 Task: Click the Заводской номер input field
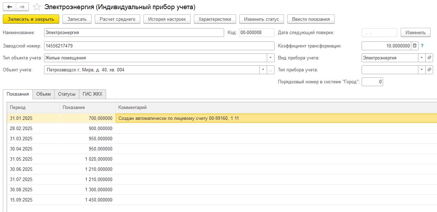pyautogui.click(x=159, y=46)
